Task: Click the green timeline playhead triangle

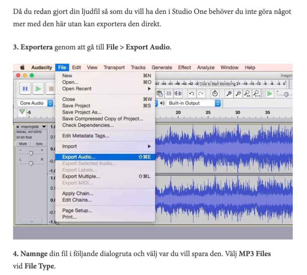Action: tap(22, 112)
